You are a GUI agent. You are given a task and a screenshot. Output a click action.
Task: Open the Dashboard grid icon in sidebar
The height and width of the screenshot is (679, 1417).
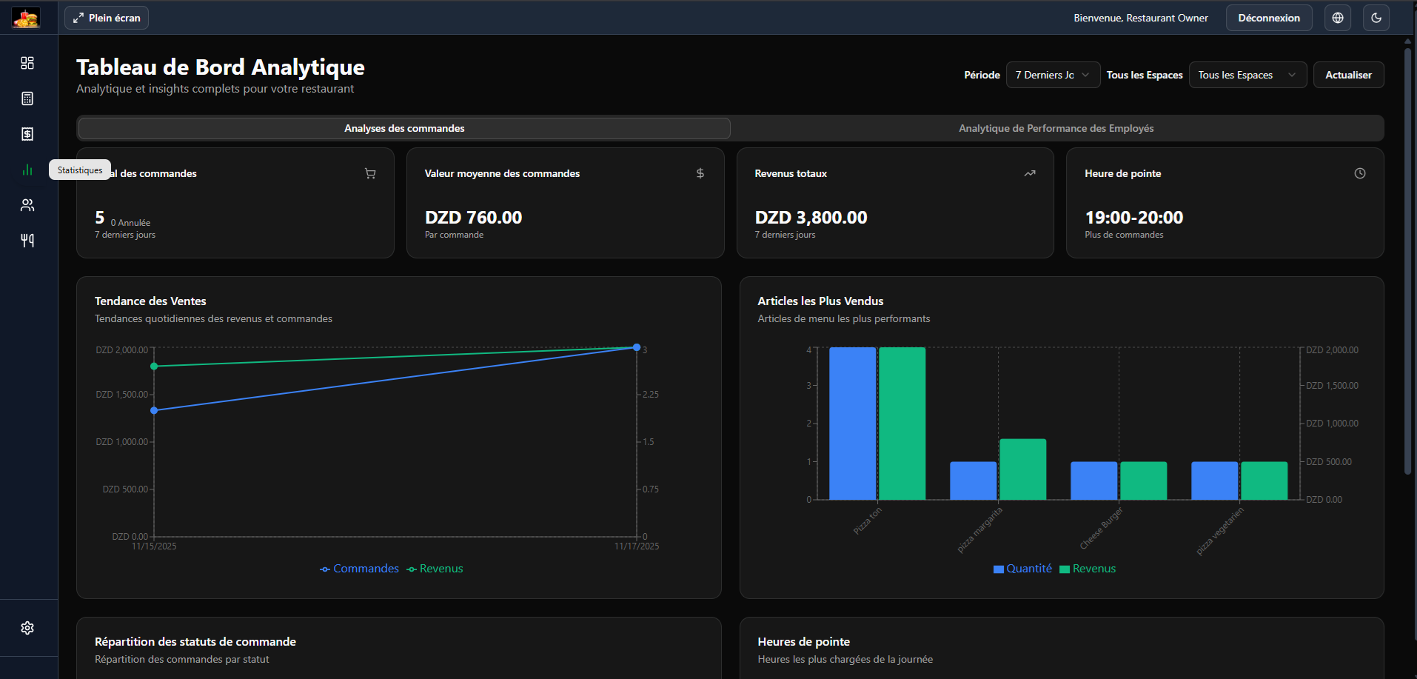(27, 63)
